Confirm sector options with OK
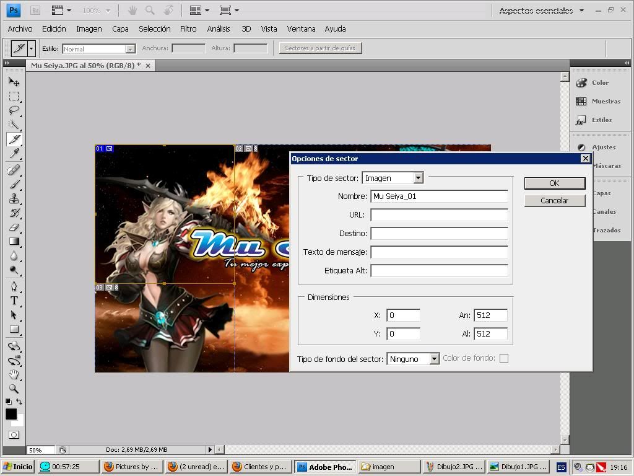 pos(554,183)
